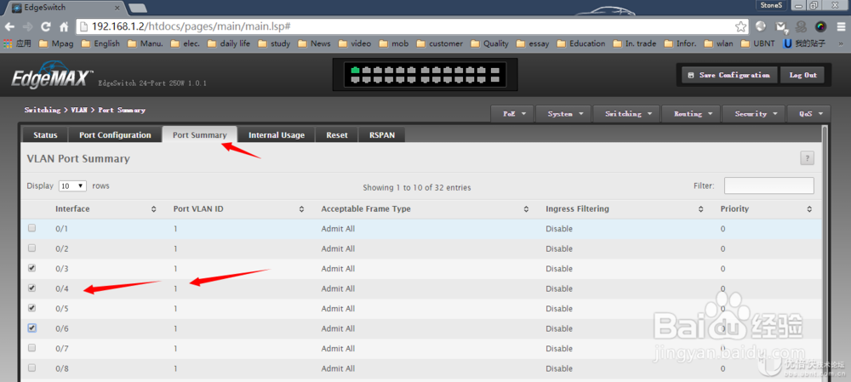Click the Log Out button

[x=802, y=76]
